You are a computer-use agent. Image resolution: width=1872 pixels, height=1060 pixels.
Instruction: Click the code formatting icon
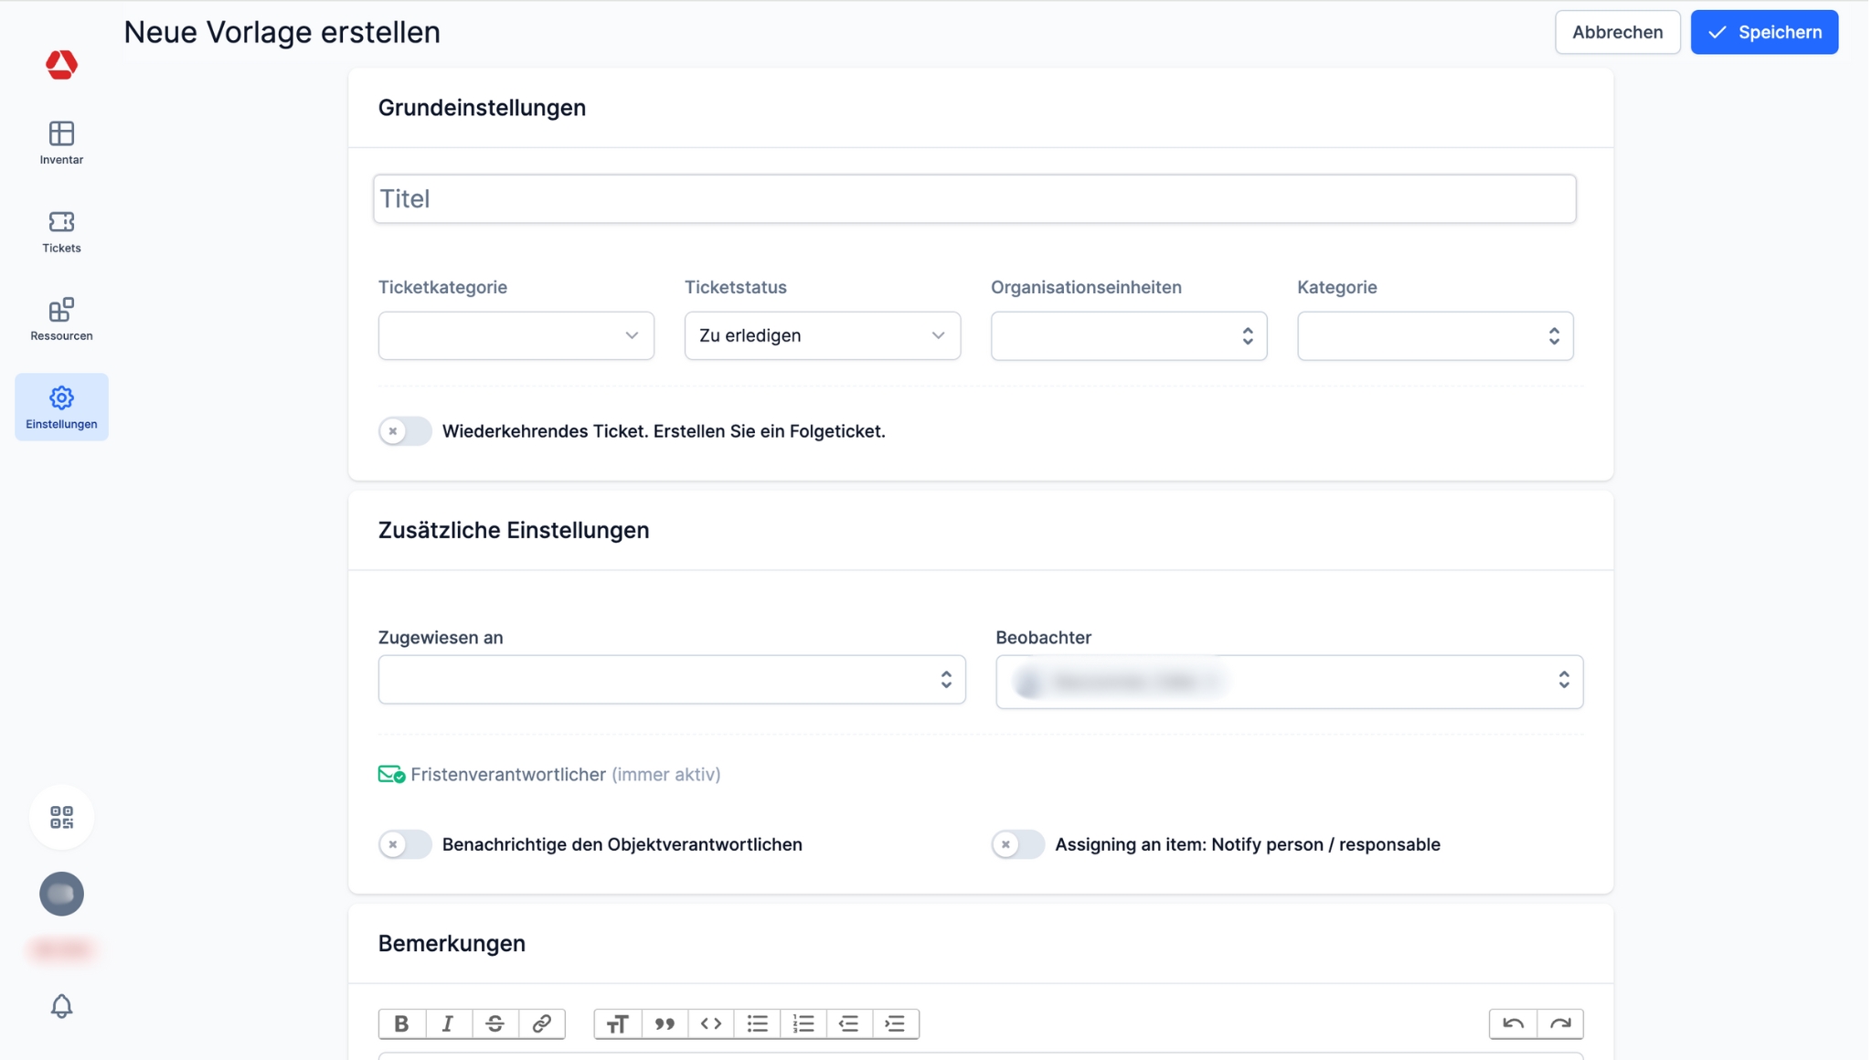711,1023
